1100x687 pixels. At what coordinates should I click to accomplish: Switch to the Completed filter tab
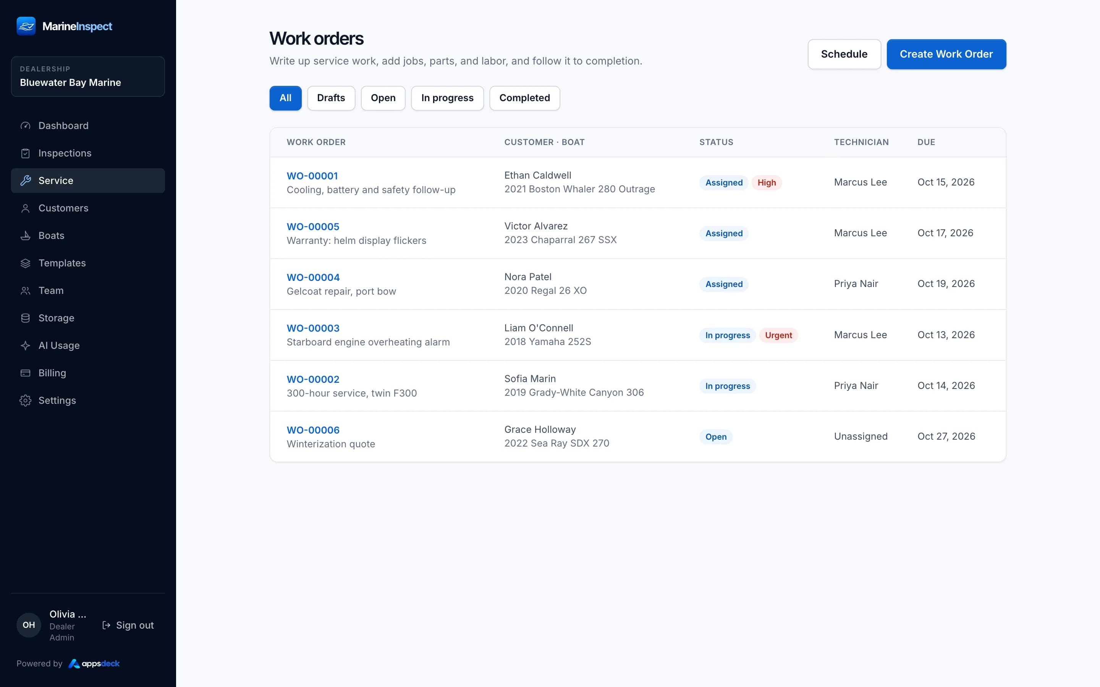pos(524,98)
